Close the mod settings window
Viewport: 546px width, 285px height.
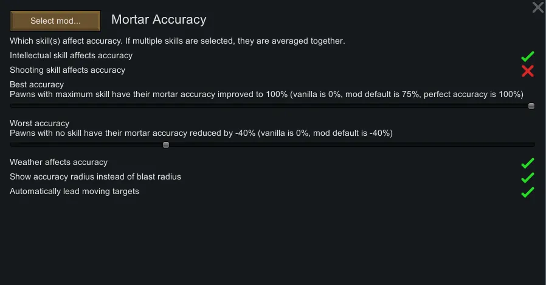538,7
